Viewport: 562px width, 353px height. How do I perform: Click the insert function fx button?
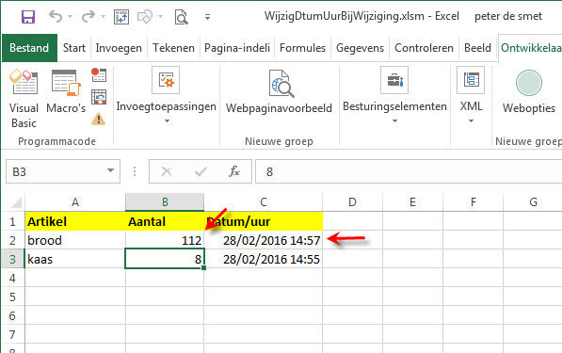click(234, 171)
